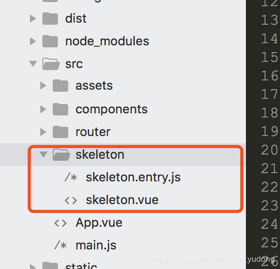Screen dimensions: 280x269
Task: Click the components folder icon
Action: click(60, 109)
